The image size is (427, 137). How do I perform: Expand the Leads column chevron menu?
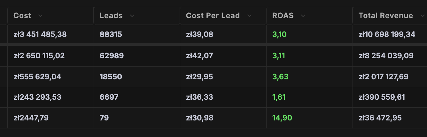(x=132, y=16)
